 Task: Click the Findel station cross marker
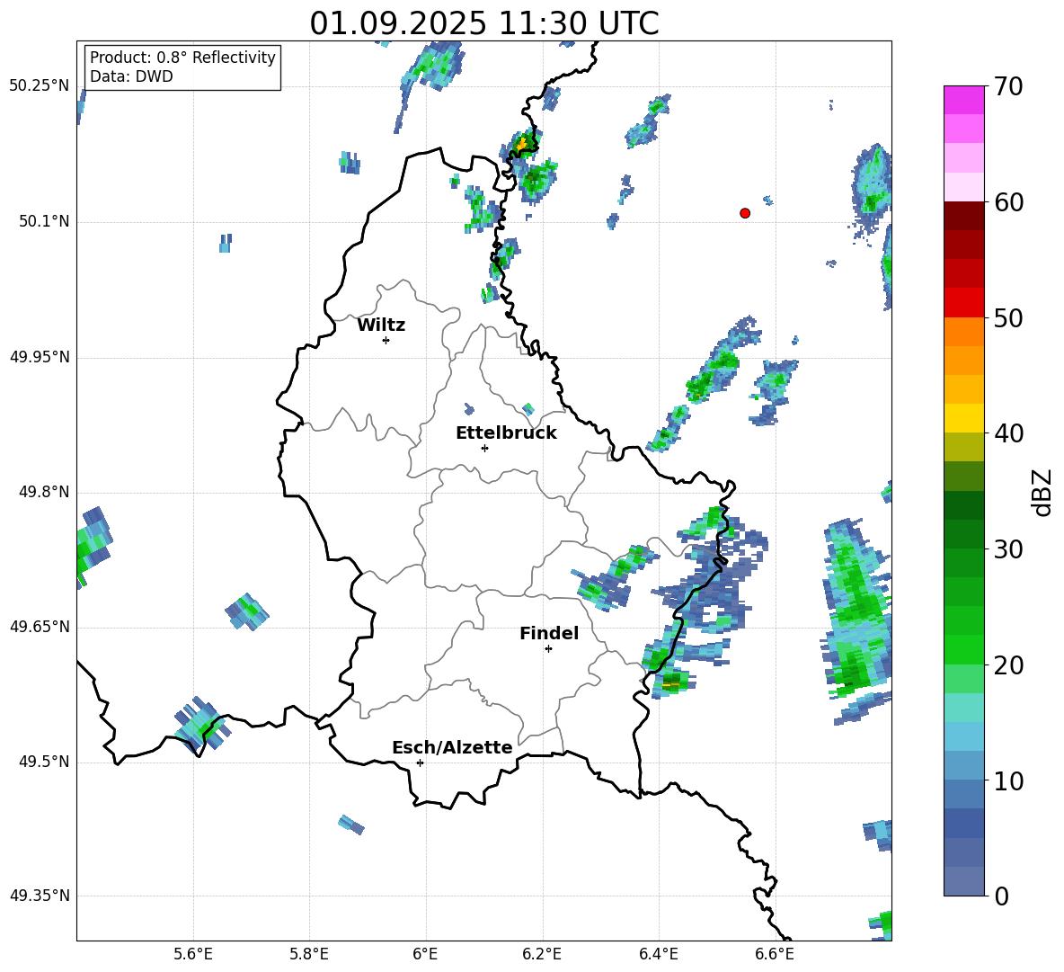click(548, 648)
